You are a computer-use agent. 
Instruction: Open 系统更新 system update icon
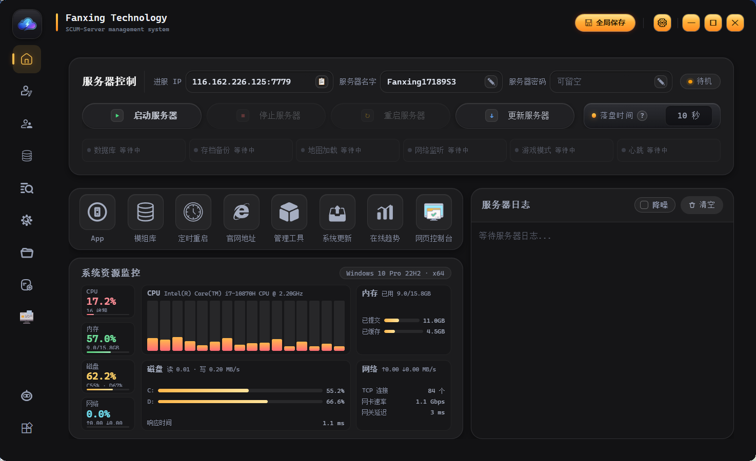point(337,212)
